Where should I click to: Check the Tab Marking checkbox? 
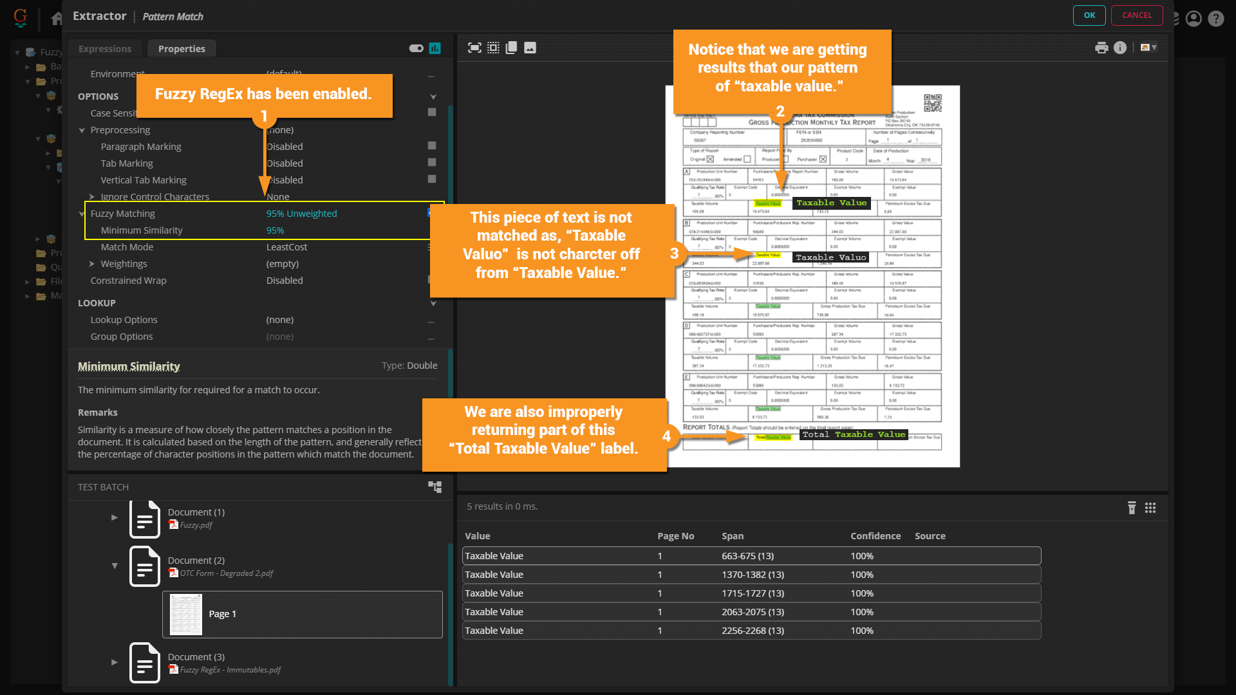pyautogui.click(x=432, y=163)
